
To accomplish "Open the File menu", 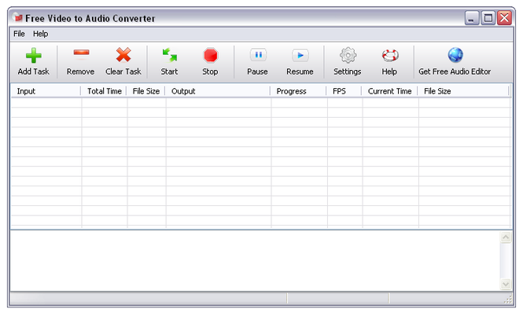I will click(19, 34).
